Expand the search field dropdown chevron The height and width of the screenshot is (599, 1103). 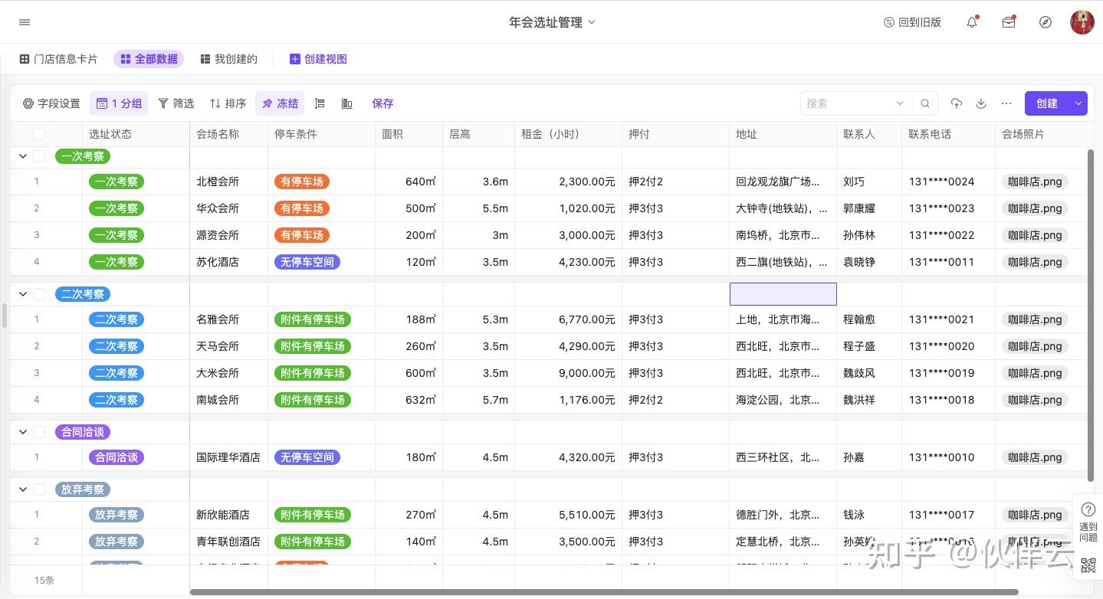[900, 103]
